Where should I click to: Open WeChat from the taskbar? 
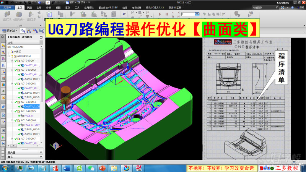click(x=91, y=168)
